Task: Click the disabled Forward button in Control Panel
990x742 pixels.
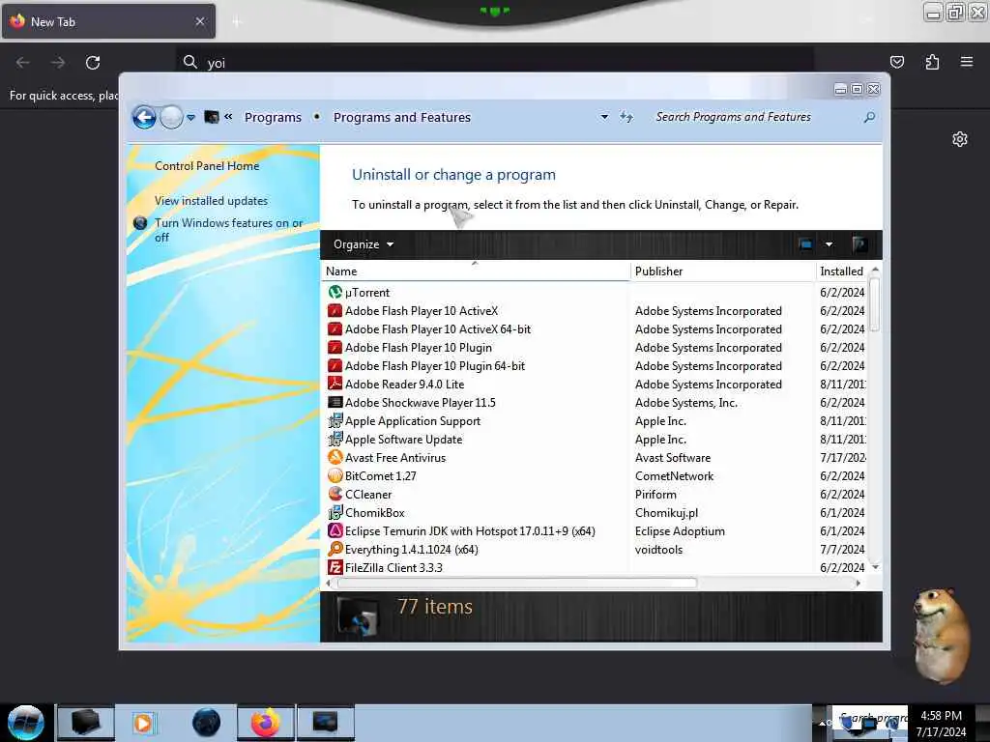Action: tap(171, 117)
